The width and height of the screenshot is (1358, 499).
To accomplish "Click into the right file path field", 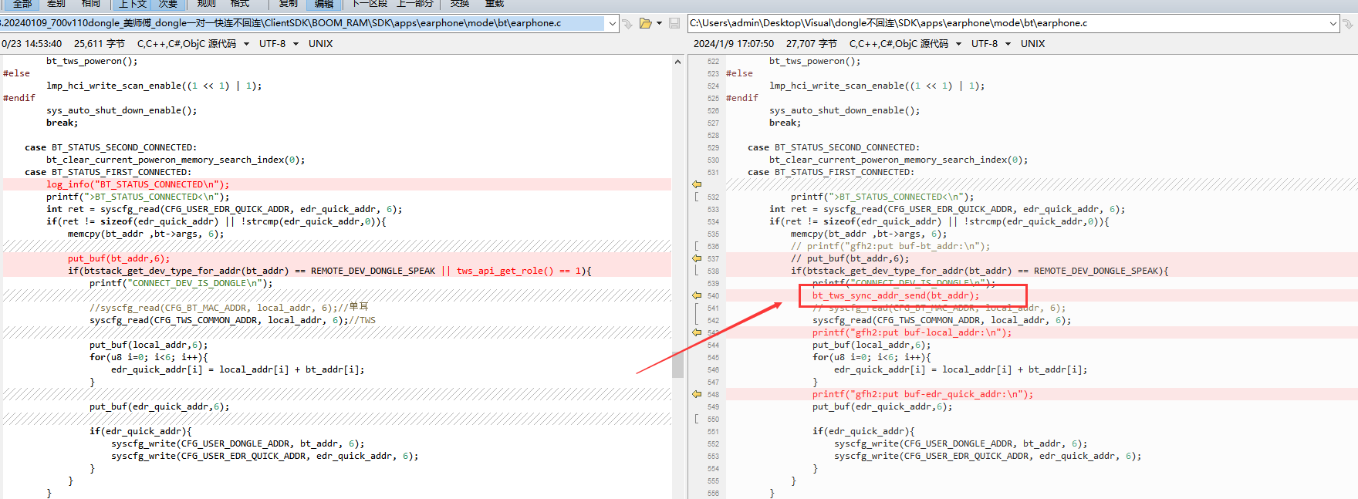I will tap(1007, 23).
